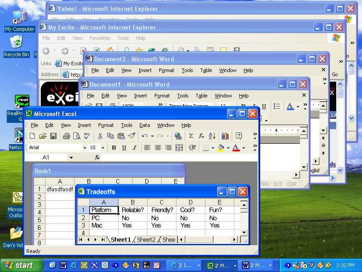This screenshot has height=272, width=362.
Task: Click the Merge and Center icon
Action: pos(179,148)
